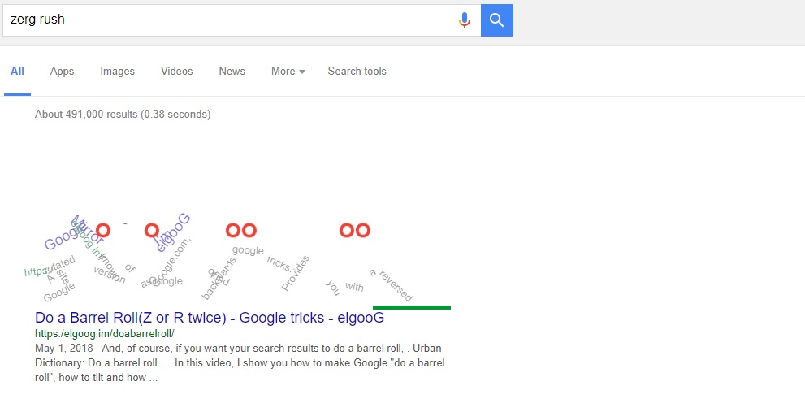Screen dimensions: 805x399
Task: Click the fourth red O from left
Action: [249, 231]
